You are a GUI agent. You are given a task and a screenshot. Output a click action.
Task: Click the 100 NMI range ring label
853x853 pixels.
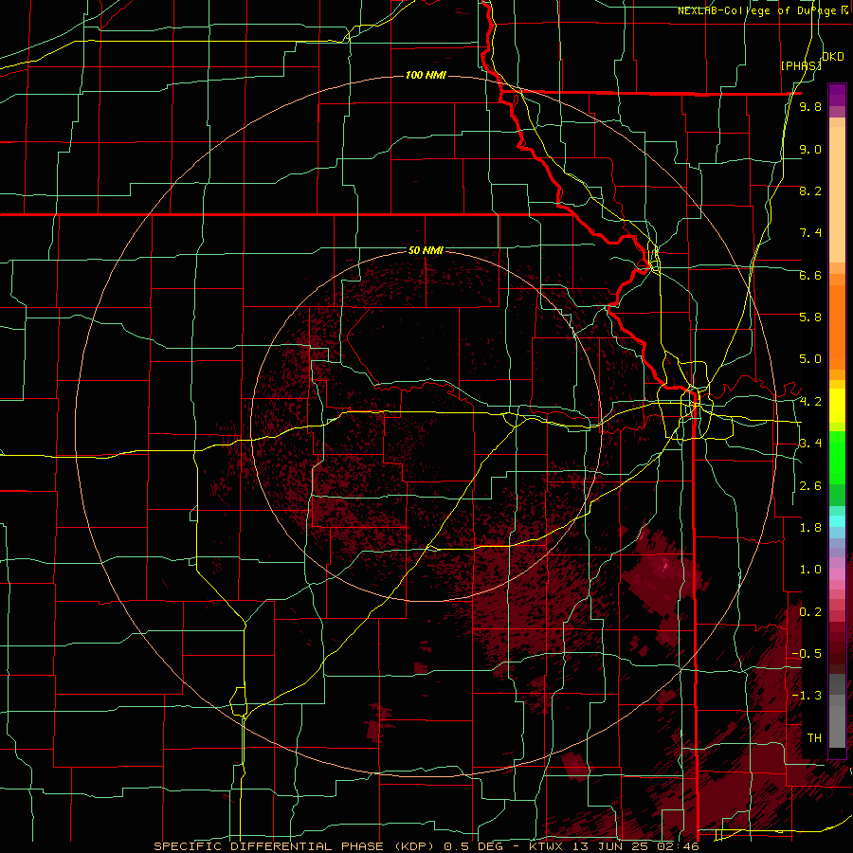[426, 75]
